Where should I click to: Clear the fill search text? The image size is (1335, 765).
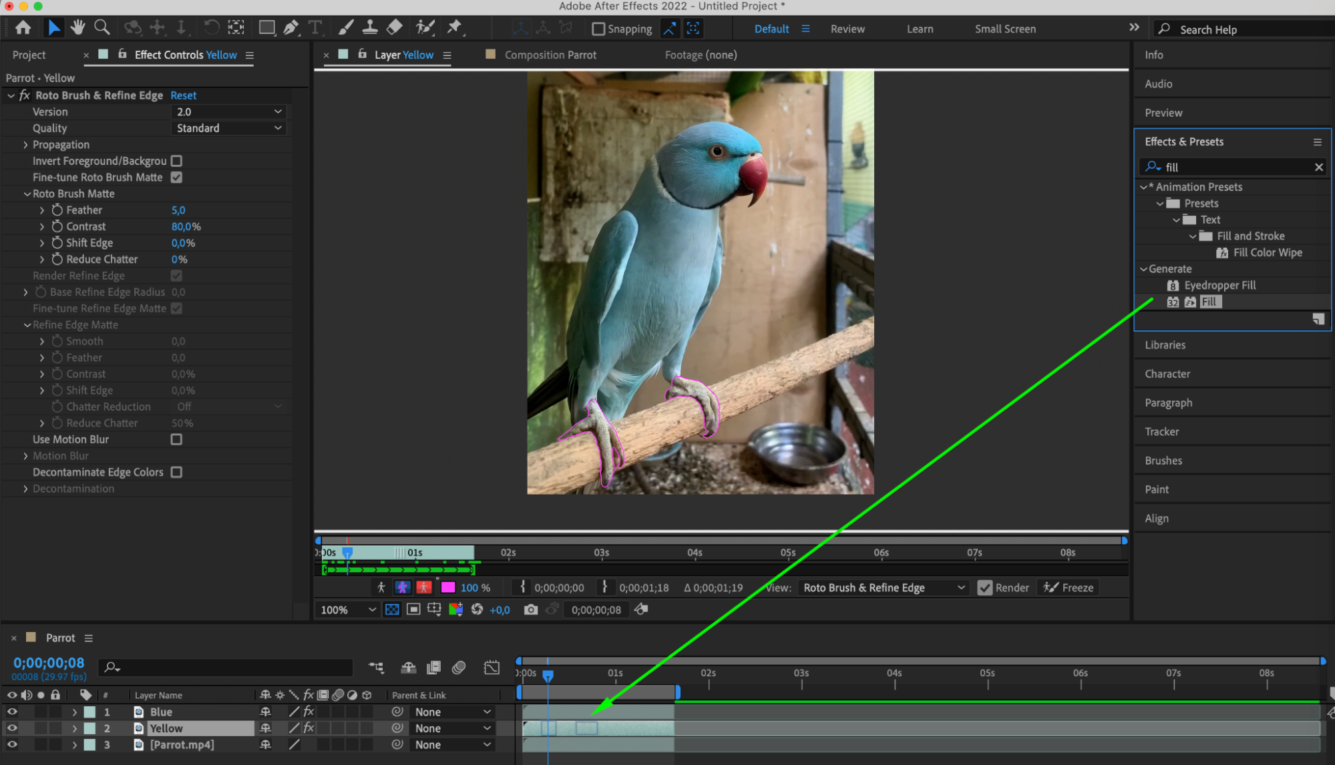pos(1318,168)
